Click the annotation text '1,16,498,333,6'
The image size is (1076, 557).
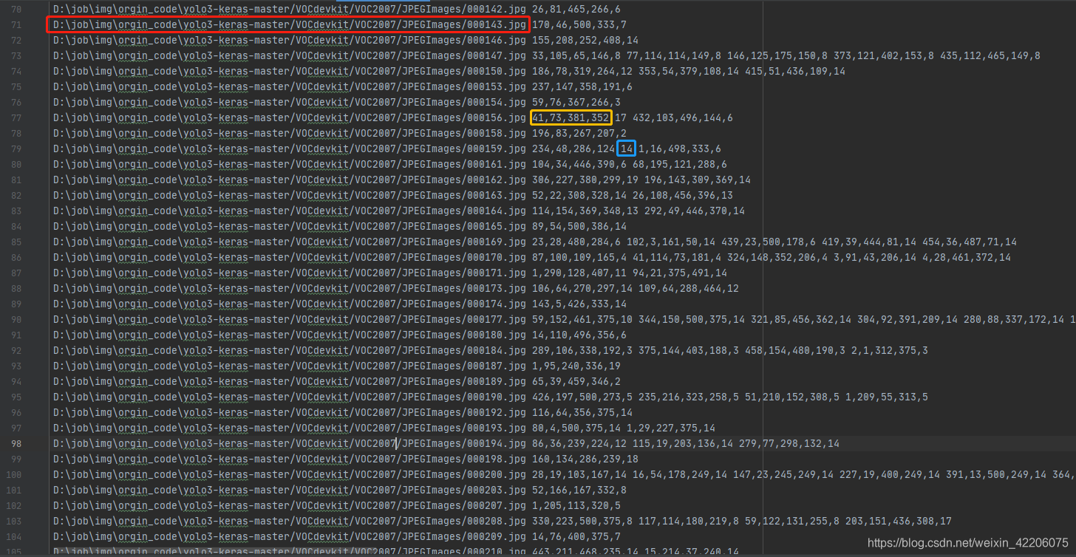point(680,149)
